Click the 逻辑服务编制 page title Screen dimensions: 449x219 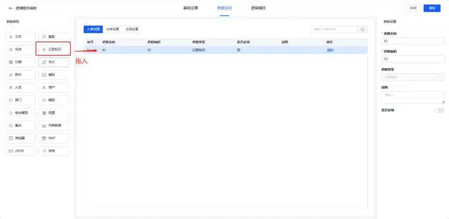coord(26,8)
